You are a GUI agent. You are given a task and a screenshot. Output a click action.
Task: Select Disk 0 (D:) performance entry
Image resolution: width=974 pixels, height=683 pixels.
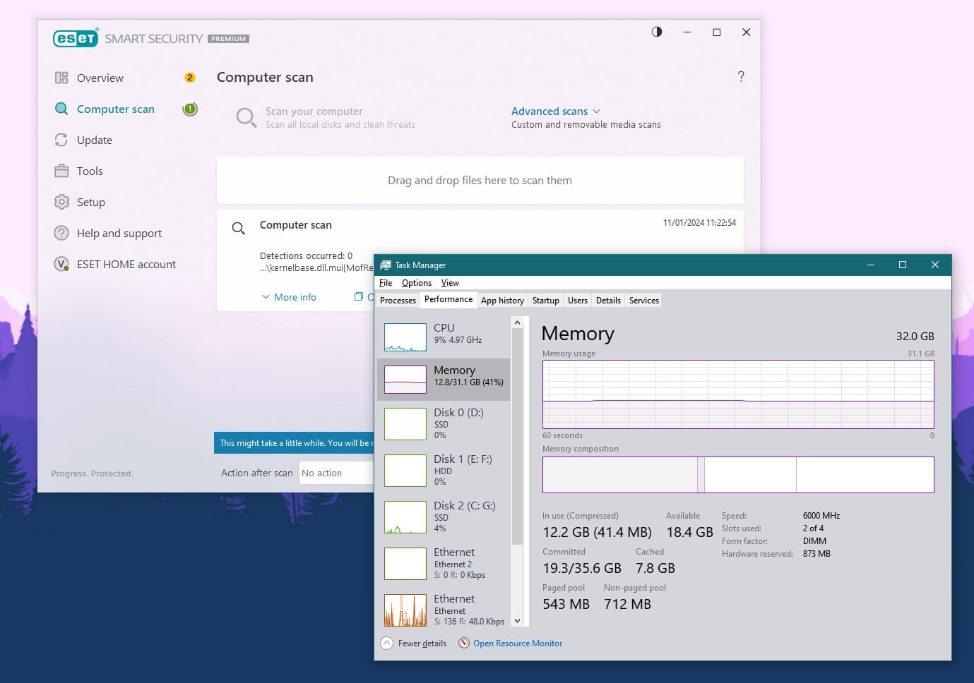[444, 423]
